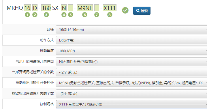Open the 摆动检出用磁性开关的个数 dropdown

pyautogui.click(x=131, y=93)
